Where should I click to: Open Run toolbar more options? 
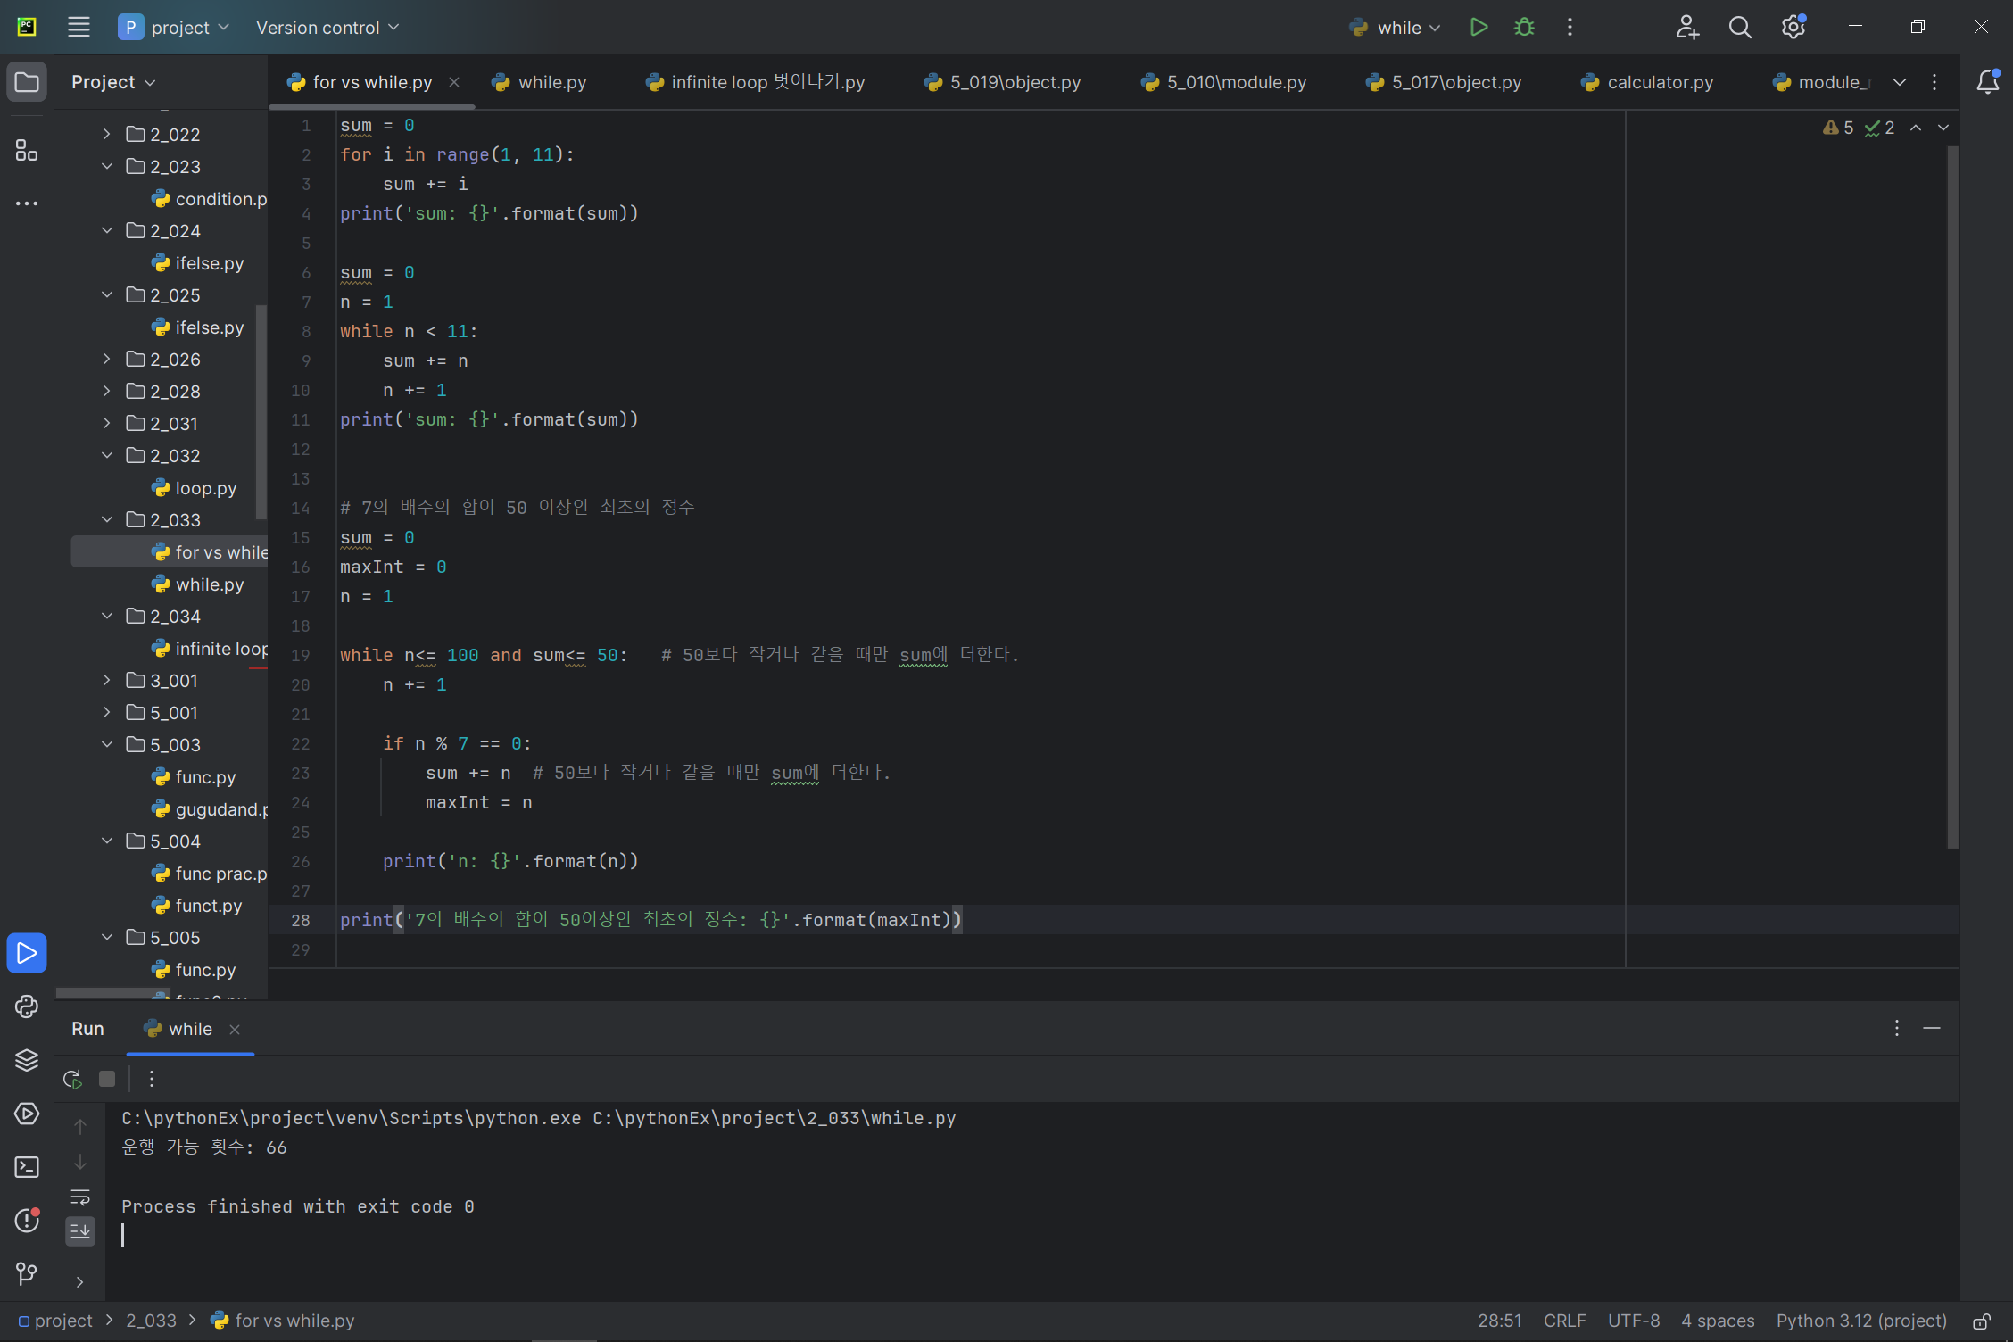(x=152, y=1079)
